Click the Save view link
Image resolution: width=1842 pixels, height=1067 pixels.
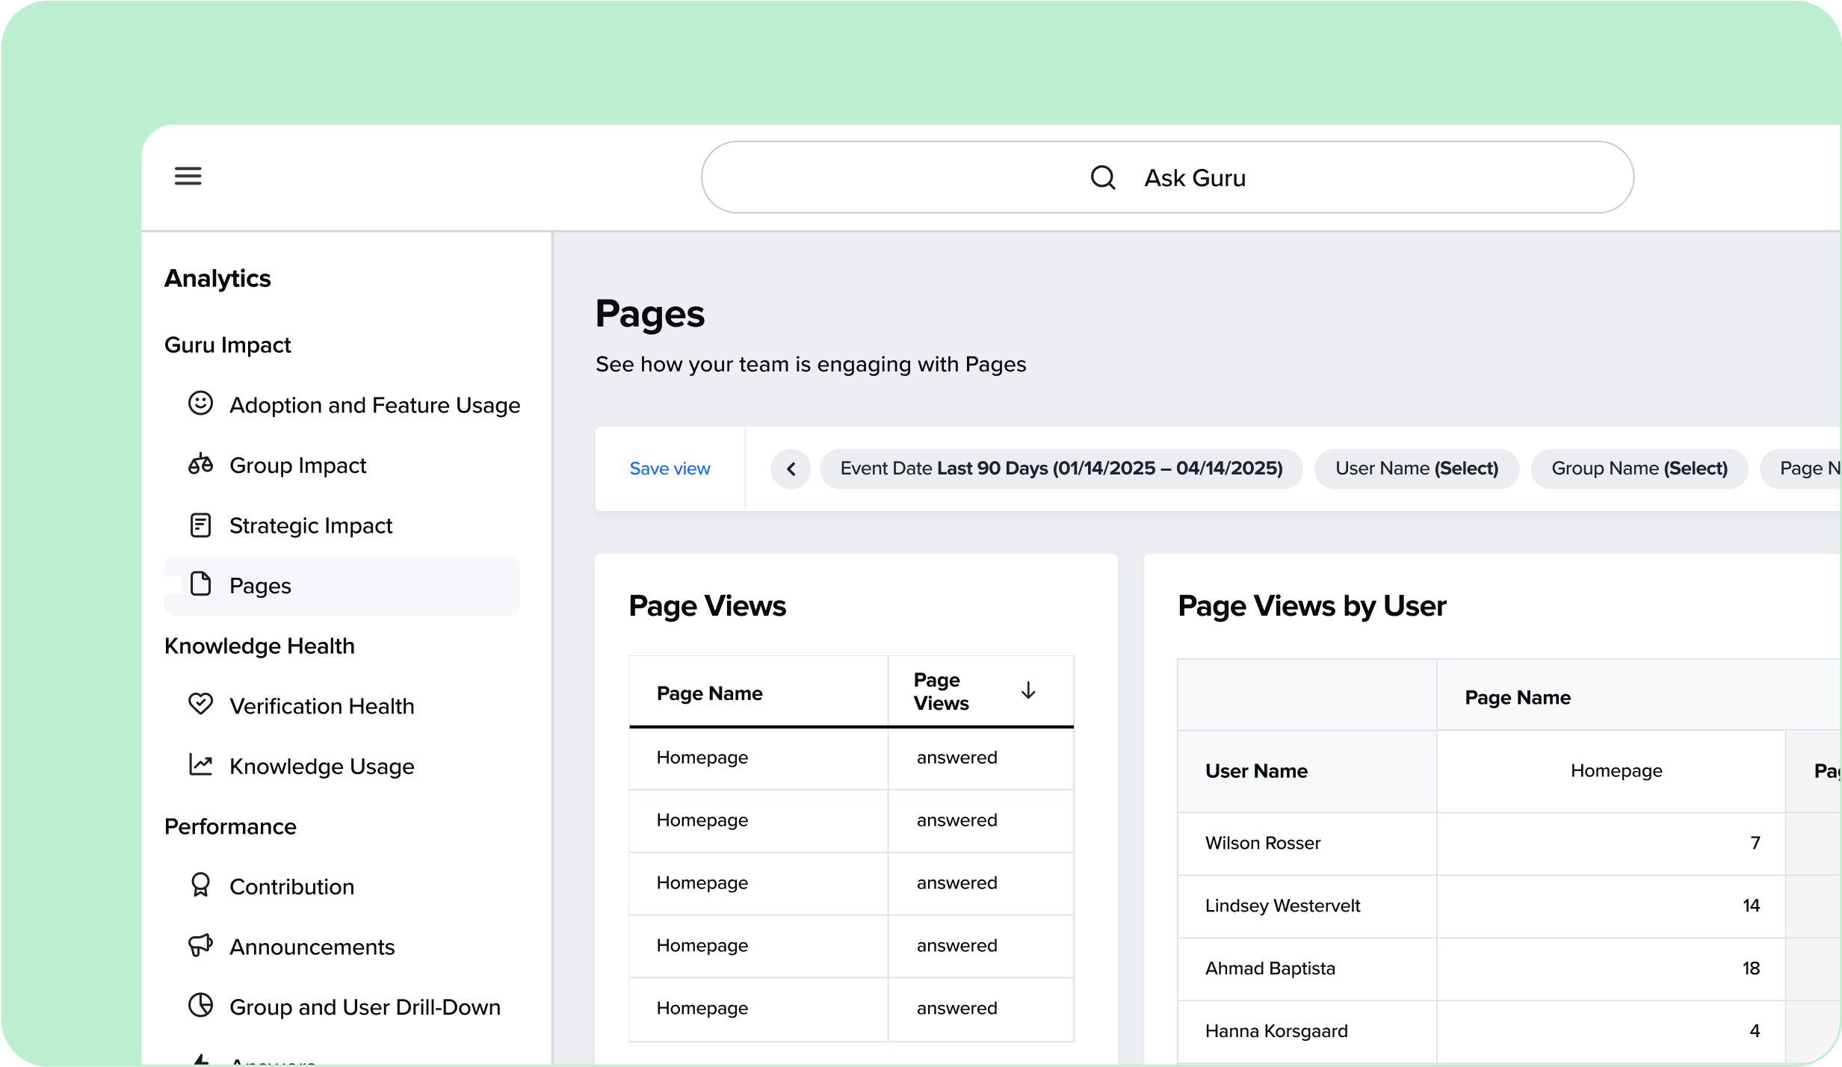click(x=670, y=468)
